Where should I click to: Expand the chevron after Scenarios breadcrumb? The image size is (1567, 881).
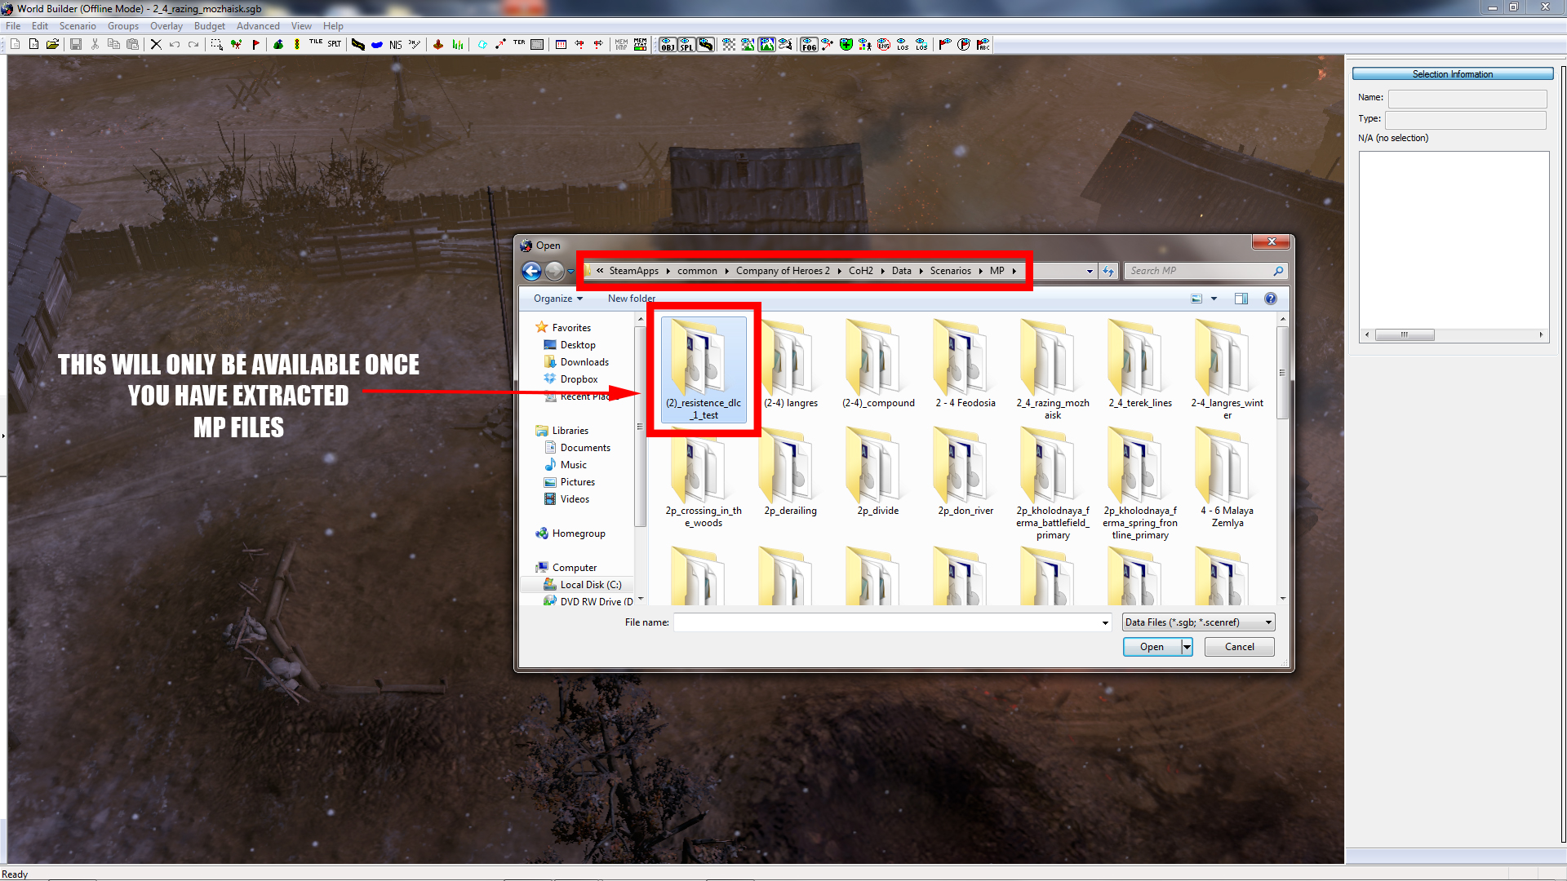click(x=980, y=271)
